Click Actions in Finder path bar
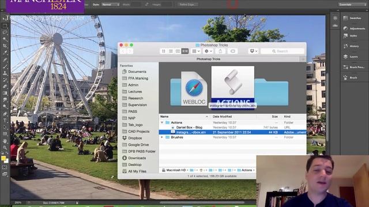The width and height of the screenshot is (369, 207). pos(244,170)
